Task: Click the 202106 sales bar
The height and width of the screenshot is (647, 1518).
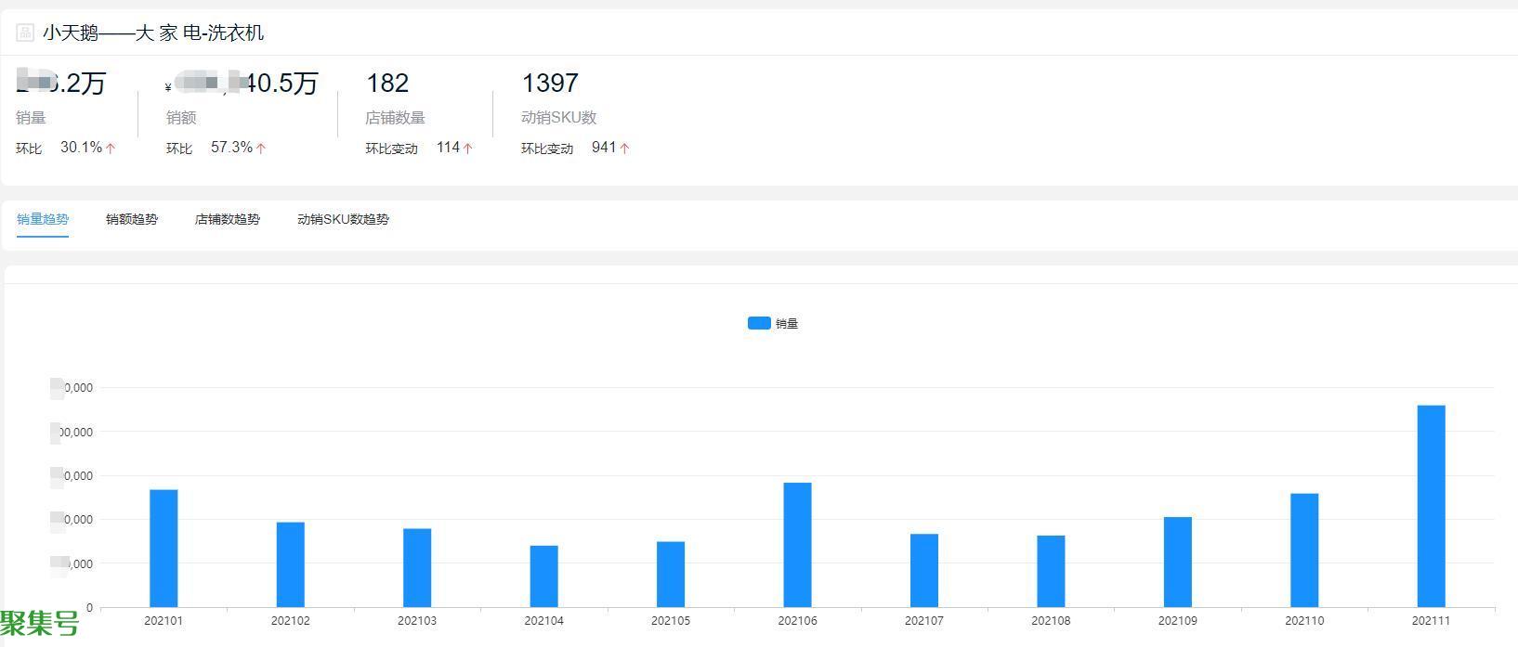Action: [797, 545]
